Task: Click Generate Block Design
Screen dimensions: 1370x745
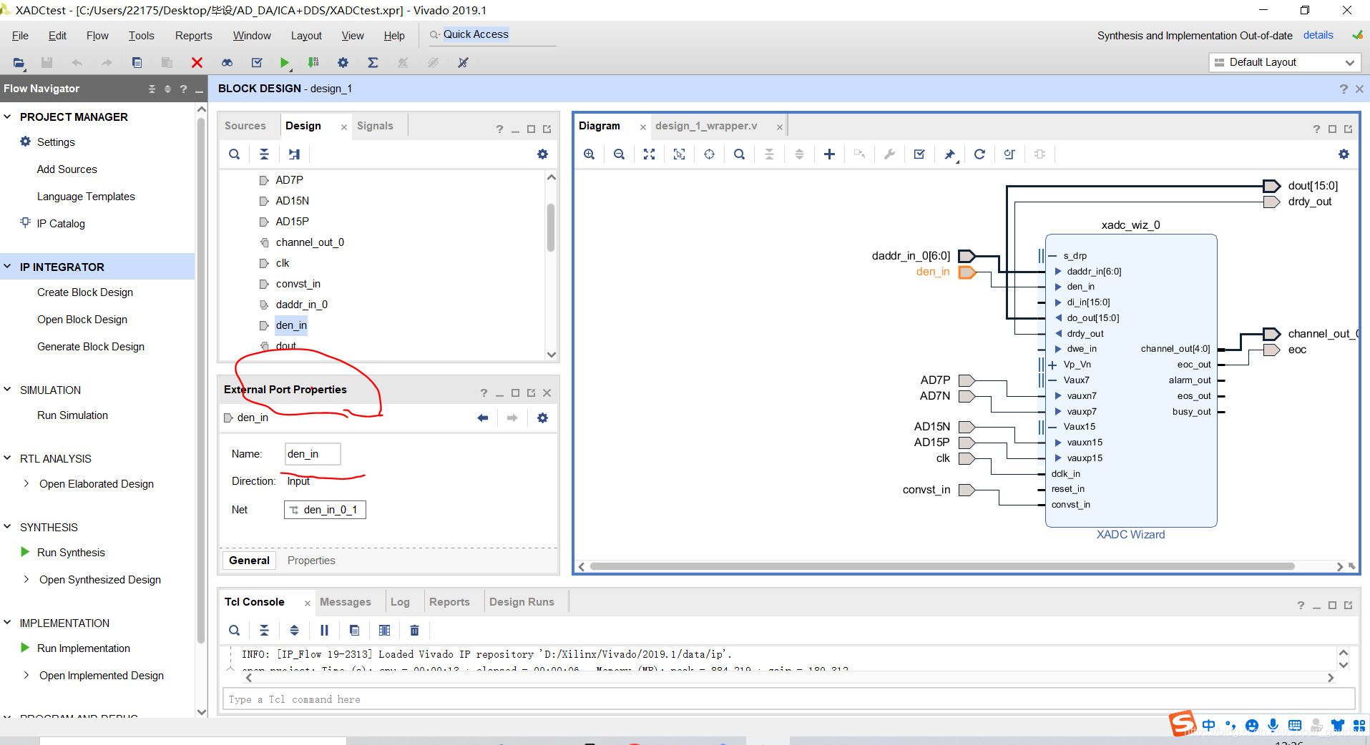Action: pos(91,347)
